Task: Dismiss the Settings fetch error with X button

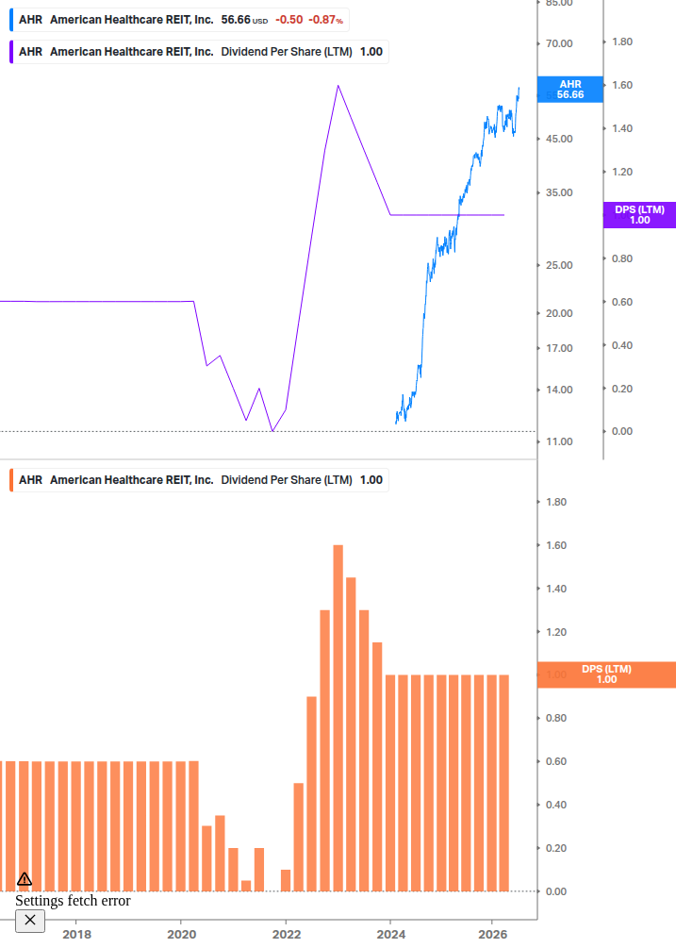Action: click(x=29, y=921)
